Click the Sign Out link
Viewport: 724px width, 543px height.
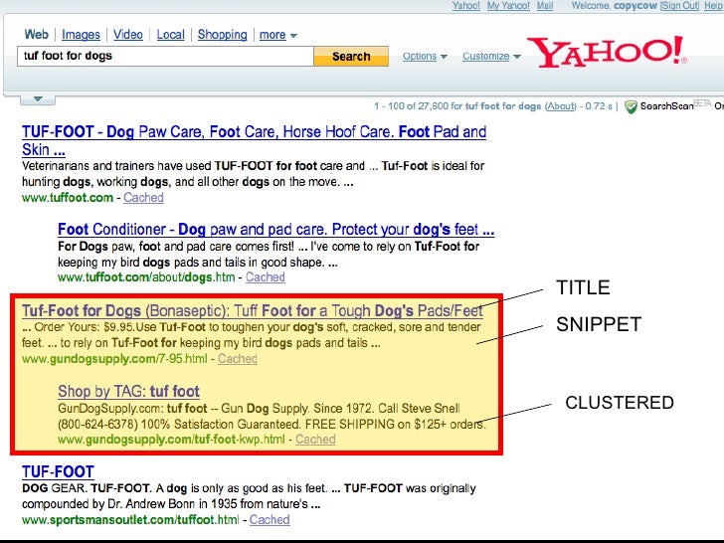click(680, 6)
